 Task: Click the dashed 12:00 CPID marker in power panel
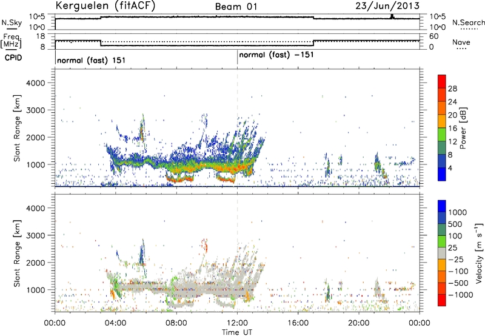pos(237,128)
